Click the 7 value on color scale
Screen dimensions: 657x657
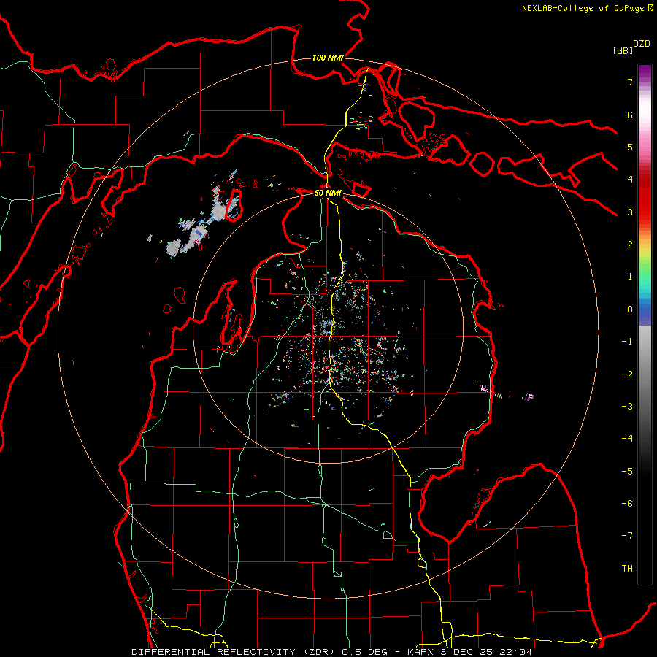tap(630, 82)
